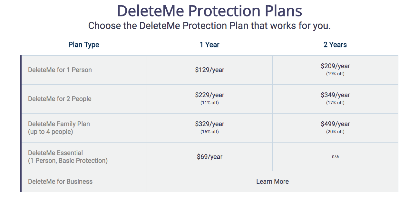The width and height of the screenshot is (419, 205).
Task: Click the DeleteMe for Business label
Action: pyautogui.click(x=60, y=182)
